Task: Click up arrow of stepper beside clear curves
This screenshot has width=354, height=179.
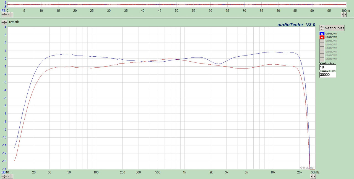Action: point(322,27)
